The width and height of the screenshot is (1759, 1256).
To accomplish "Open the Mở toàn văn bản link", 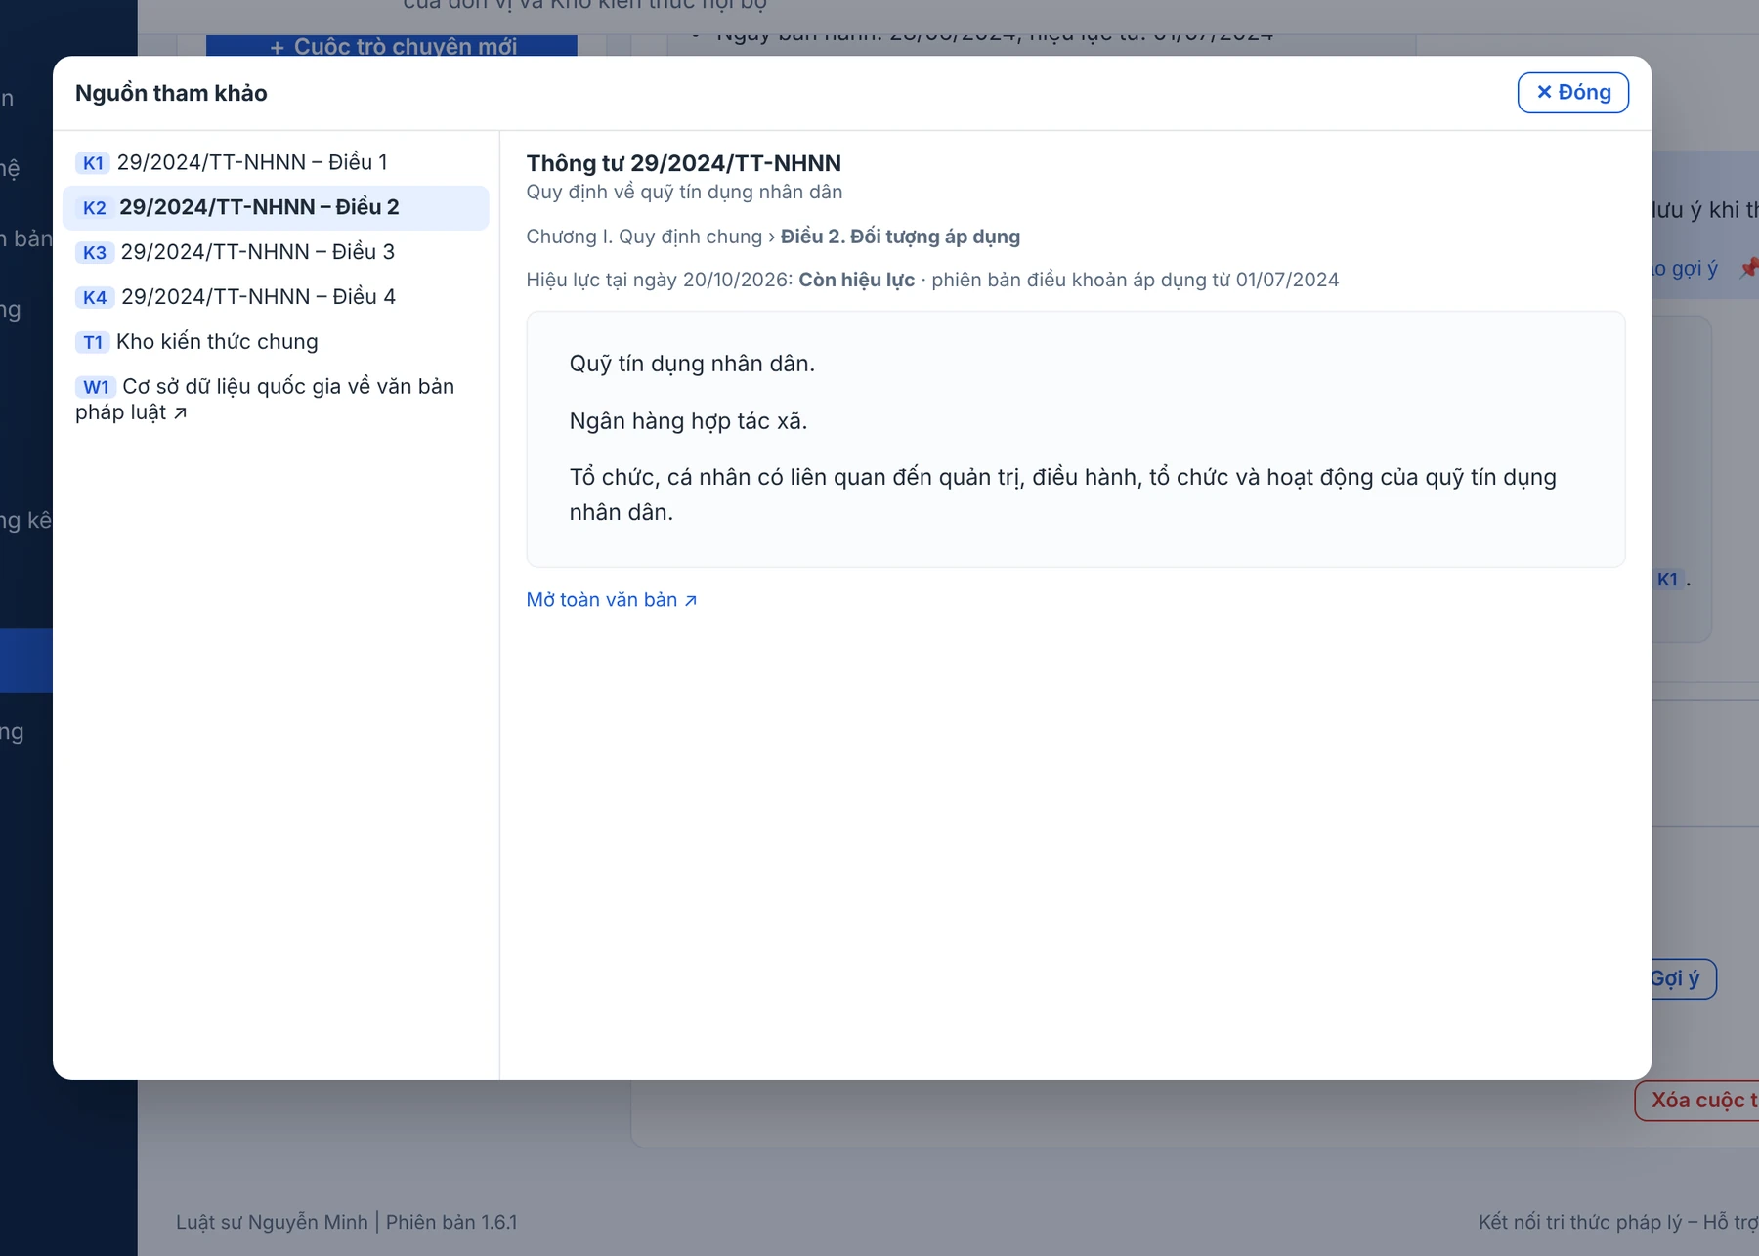I will pyautogui.click(x=612, y=600).
